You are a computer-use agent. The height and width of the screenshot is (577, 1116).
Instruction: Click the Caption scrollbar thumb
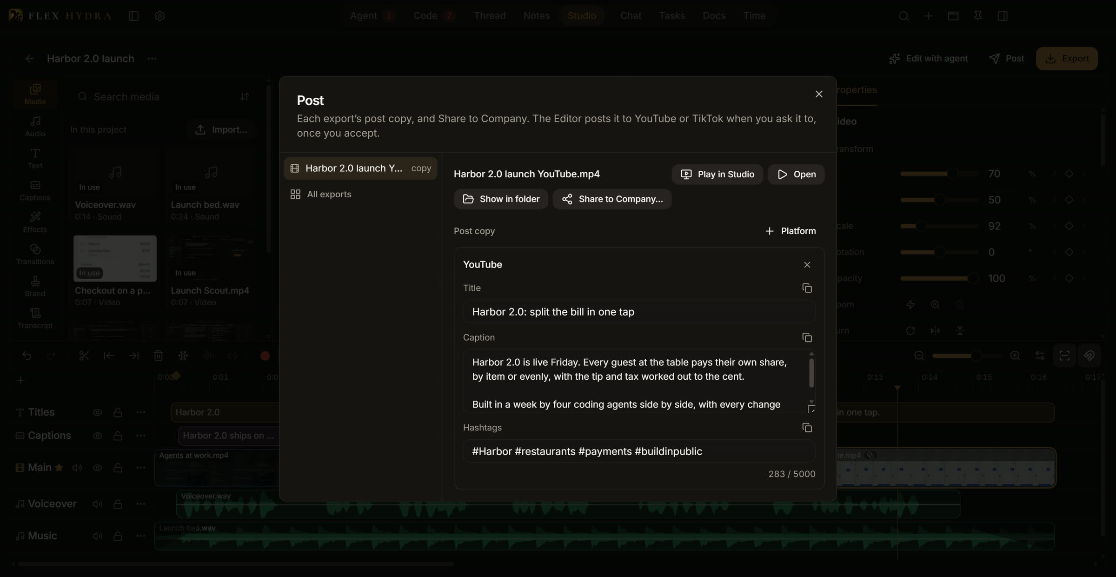click(811, 373)
